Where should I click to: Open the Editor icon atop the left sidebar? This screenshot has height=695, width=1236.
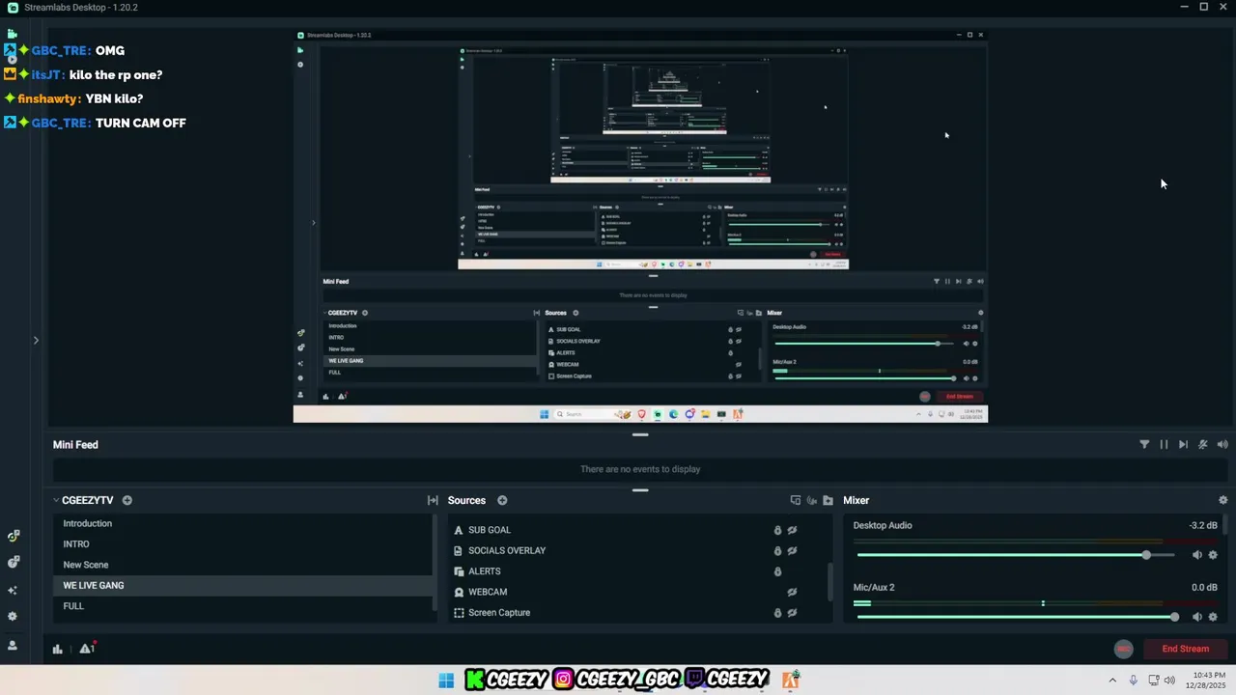[13, 33]
